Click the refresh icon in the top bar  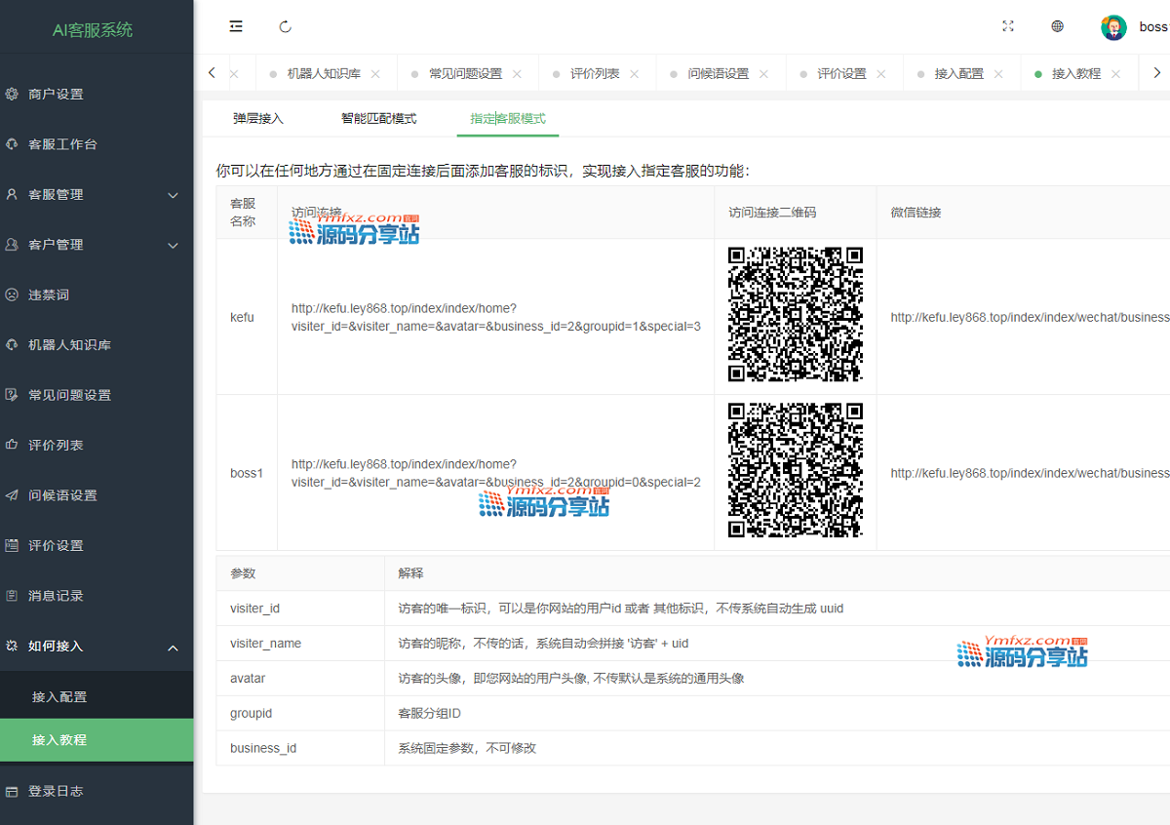286,26
